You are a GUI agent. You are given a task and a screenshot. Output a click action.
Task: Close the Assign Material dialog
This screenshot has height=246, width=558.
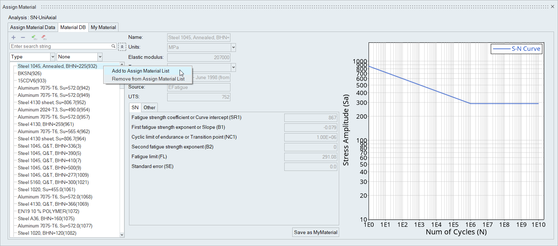coord(553,7)
